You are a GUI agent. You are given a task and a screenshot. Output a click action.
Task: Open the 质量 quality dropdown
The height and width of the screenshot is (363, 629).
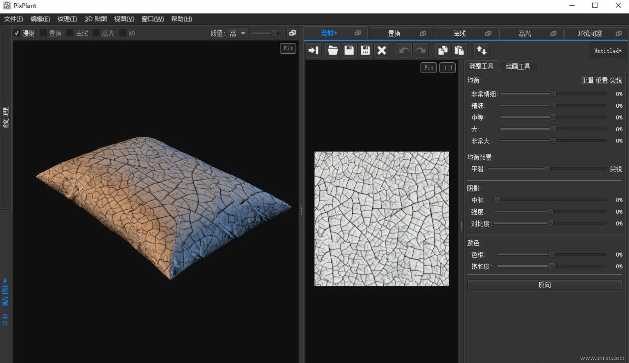tap(238, 33)
